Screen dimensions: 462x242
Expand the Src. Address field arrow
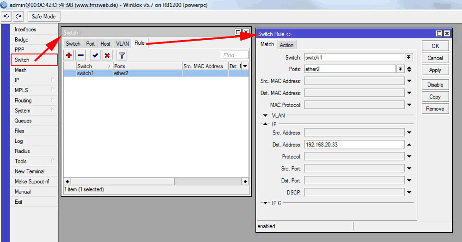[x=409, y=133]
